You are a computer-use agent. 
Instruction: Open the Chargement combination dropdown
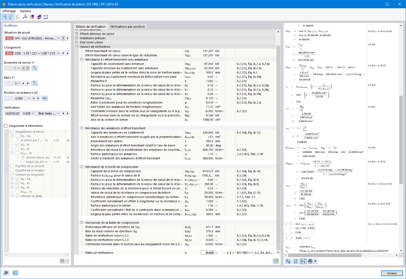(59, 53)
